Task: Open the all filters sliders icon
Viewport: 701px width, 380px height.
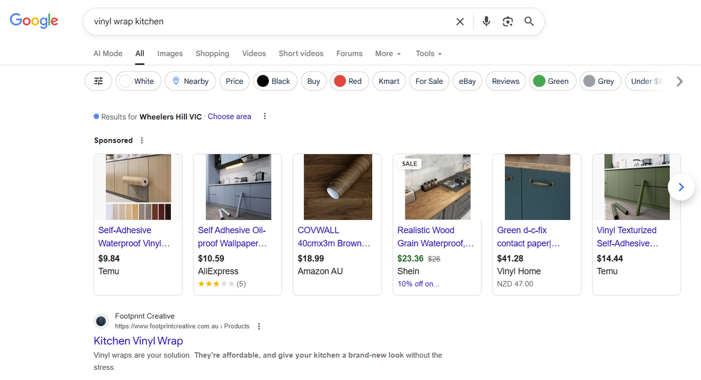Action: point(99,81)
